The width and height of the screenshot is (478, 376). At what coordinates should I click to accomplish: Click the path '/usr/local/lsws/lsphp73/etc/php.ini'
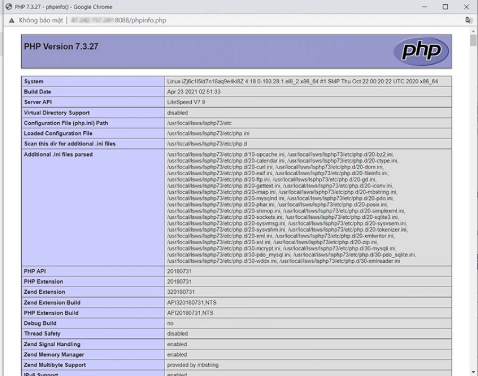[208, 133]
